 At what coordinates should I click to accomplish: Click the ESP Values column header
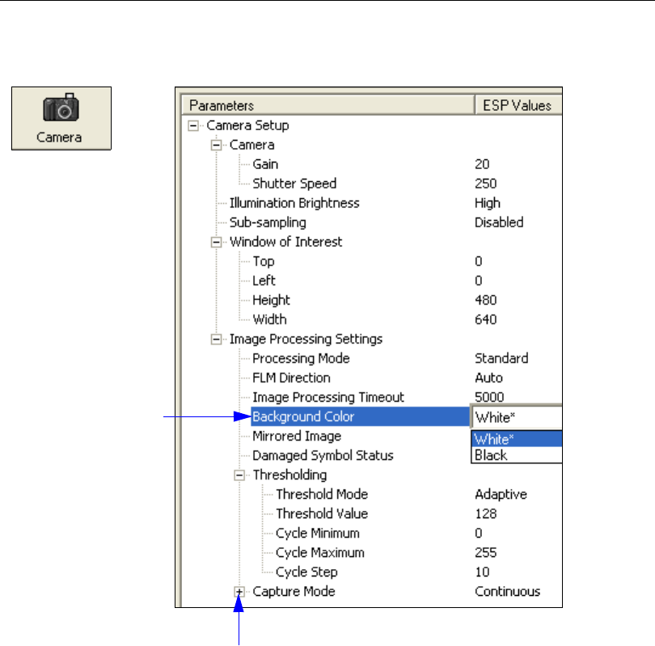tap(518, 105)
